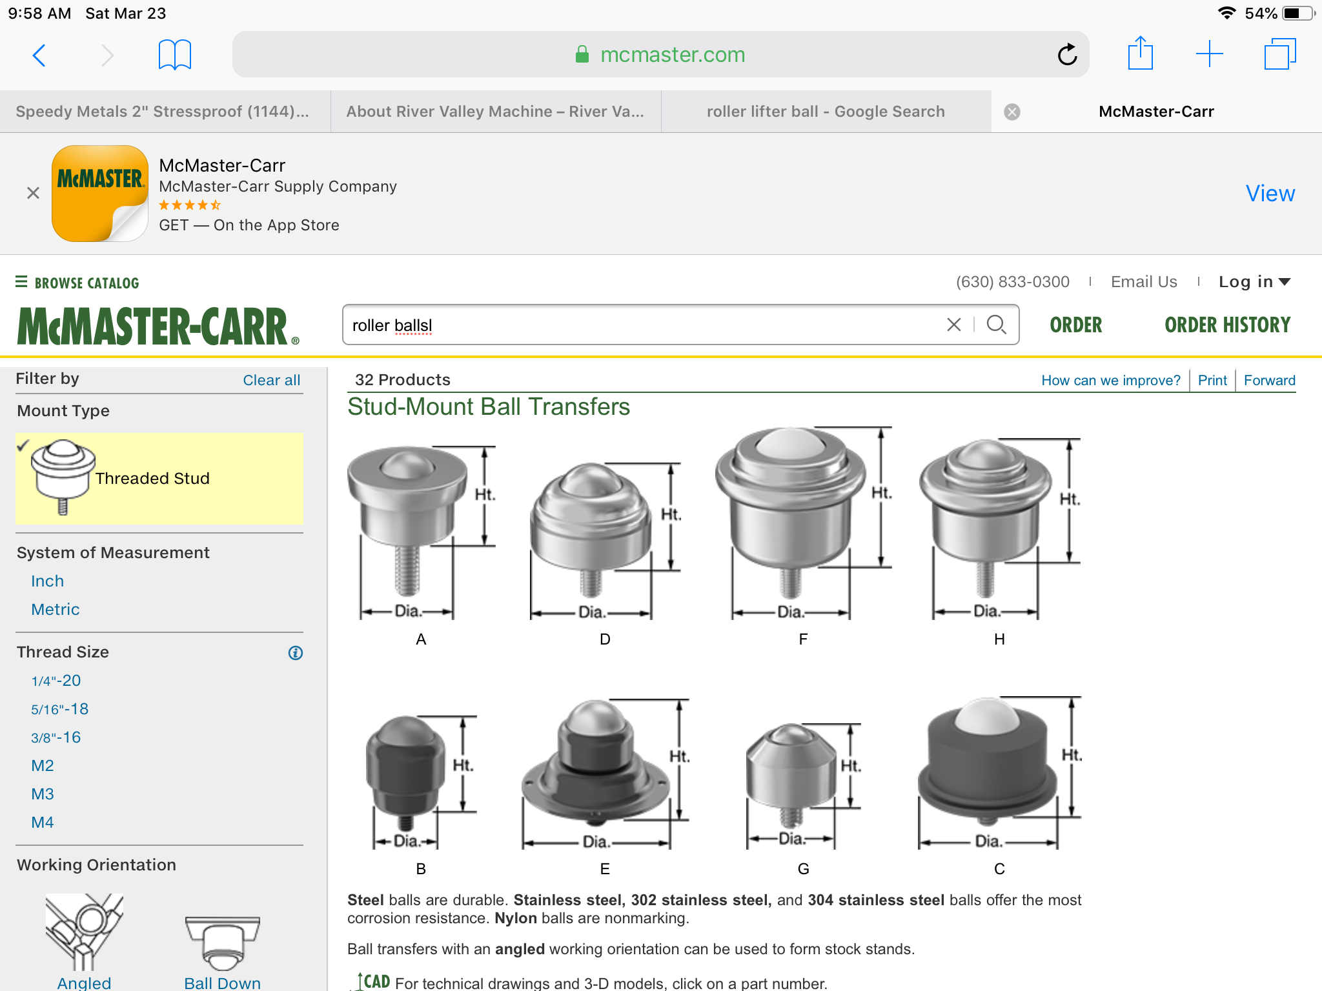1322x991 pixels.
Task: Click the Print link
Action: [x=1212, y=381]
